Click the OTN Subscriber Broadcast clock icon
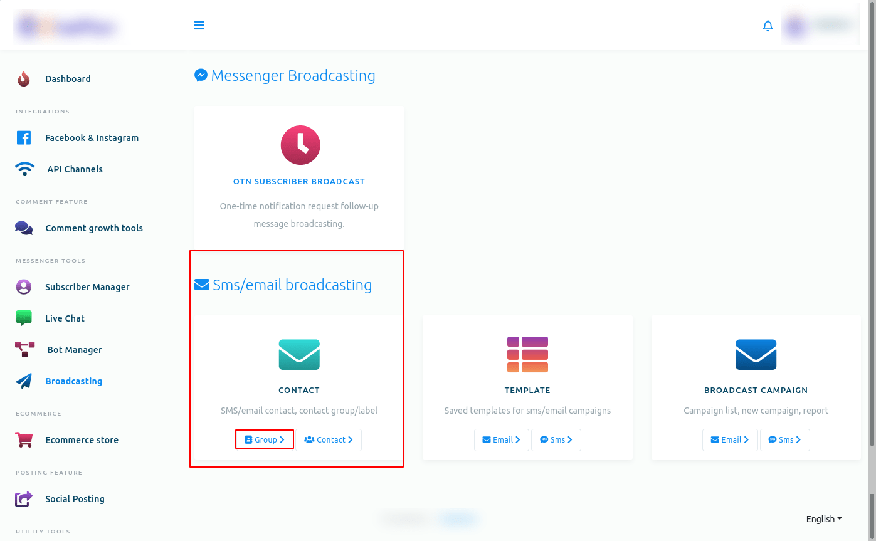 click(300, 145)
